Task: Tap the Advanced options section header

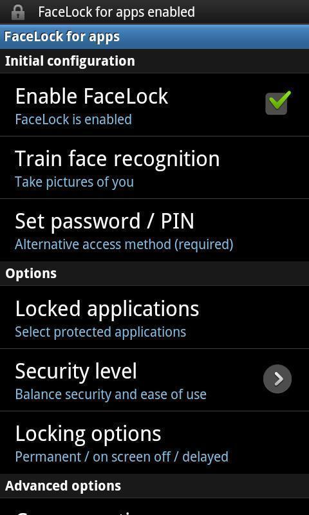Action: point(154,486)
